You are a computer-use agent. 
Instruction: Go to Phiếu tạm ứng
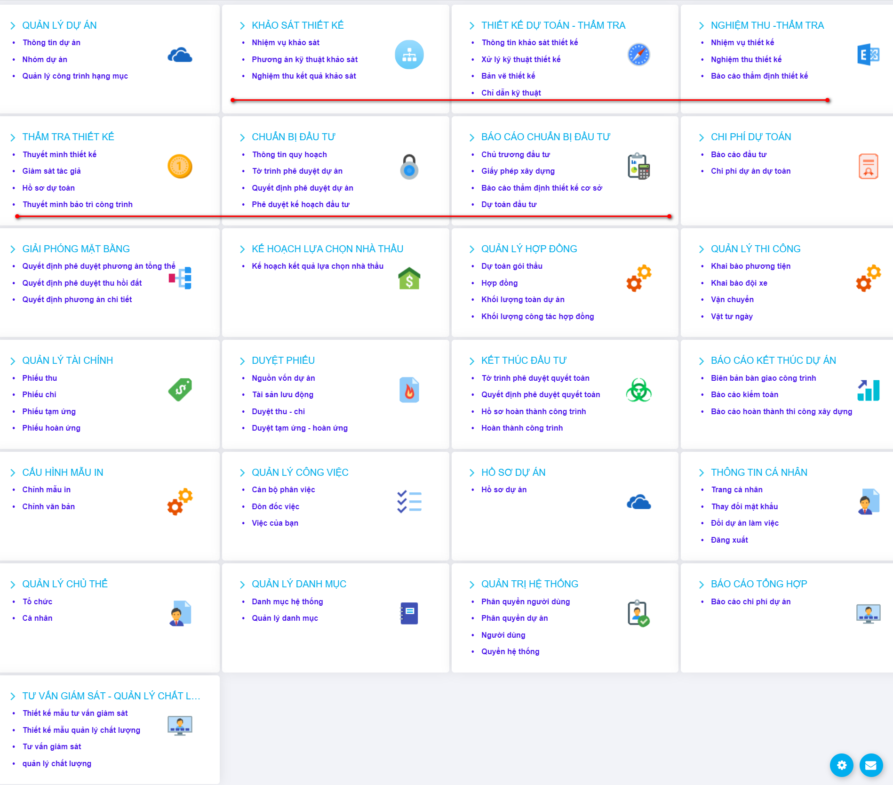click(49, 411)
